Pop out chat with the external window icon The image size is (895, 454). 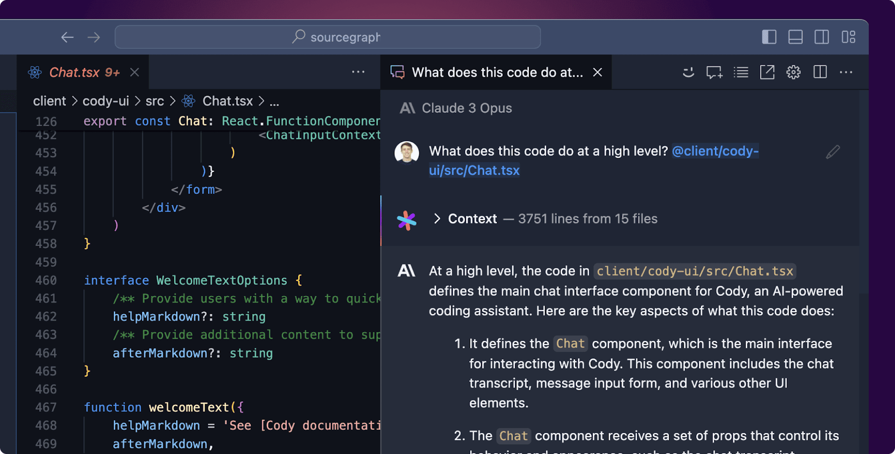(x=767, y=73)
